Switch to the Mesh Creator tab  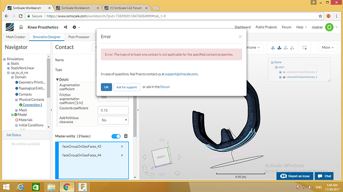[15, 37]
